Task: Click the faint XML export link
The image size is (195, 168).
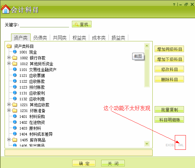Action: [x=181, y=145]
